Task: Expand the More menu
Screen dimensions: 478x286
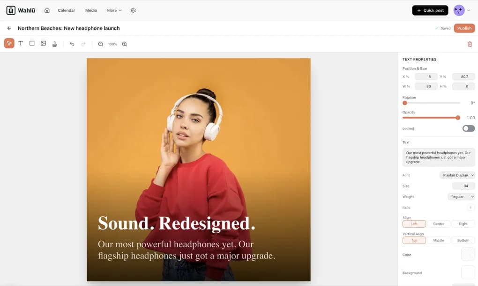Action: pyautogui.click(x=114, y=10)
